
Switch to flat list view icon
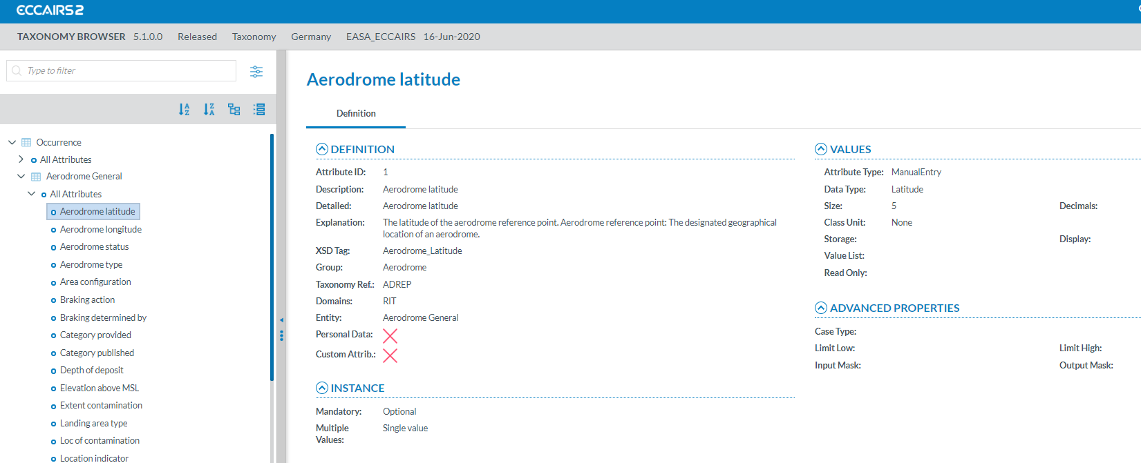(x=259, y=109)
